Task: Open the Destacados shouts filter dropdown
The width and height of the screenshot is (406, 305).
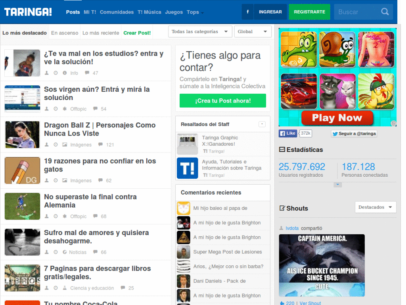Action: [x=375, y=207]
